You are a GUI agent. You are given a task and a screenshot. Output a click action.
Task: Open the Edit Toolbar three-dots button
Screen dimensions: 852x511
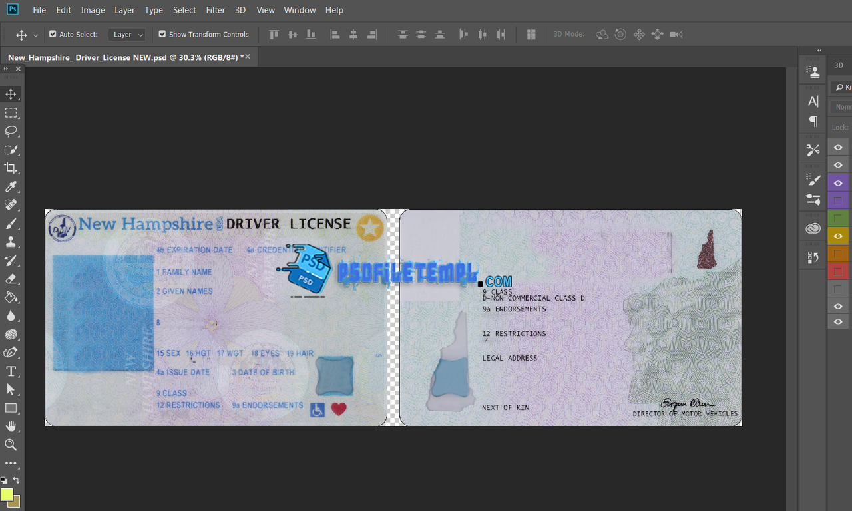(11, 463)
